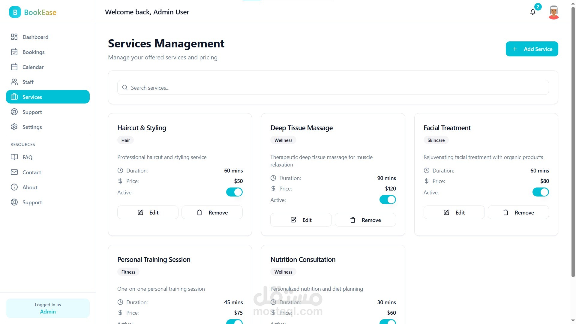Viewport: 576px width, 324px height.
Task: Open the About page link
Action: pyautogui.click(x=30, y=187)
